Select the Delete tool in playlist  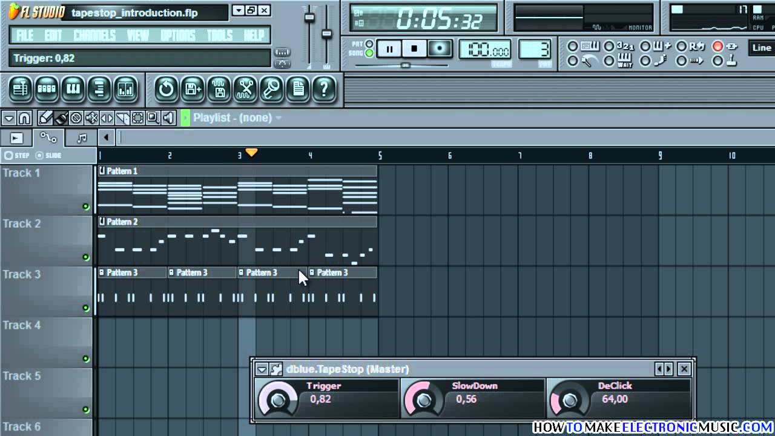(76, 117)
